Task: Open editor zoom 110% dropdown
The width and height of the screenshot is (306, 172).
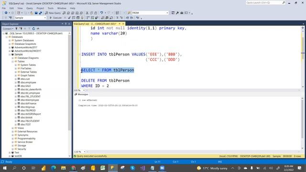Action: (x=84, y=90)
